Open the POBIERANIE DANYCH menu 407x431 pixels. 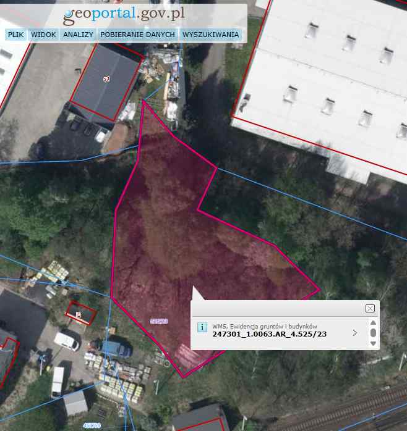click(x=137, y=35)
